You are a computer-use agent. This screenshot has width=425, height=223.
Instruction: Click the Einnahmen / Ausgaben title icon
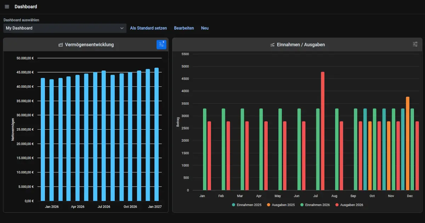[272, 45]
